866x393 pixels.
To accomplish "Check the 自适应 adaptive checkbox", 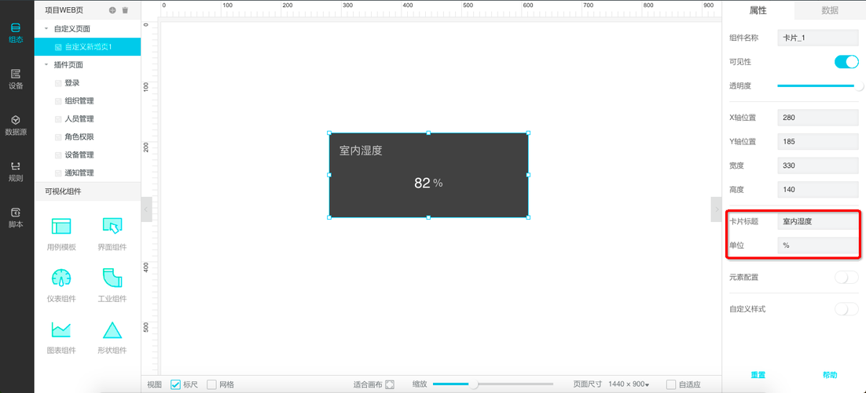I will tap(671, 384).
